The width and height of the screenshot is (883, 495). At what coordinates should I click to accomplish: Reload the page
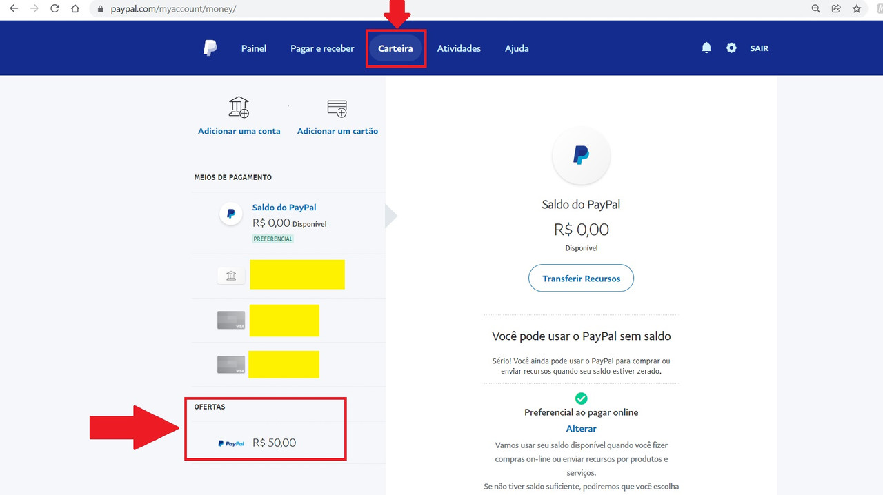tap(54, 9)
